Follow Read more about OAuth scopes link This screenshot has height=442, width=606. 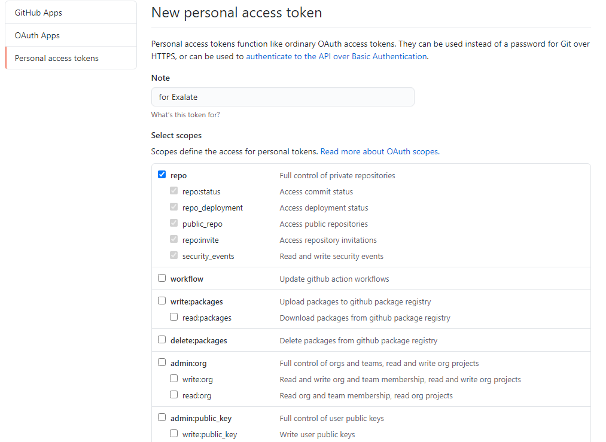[x=380, y=151]
